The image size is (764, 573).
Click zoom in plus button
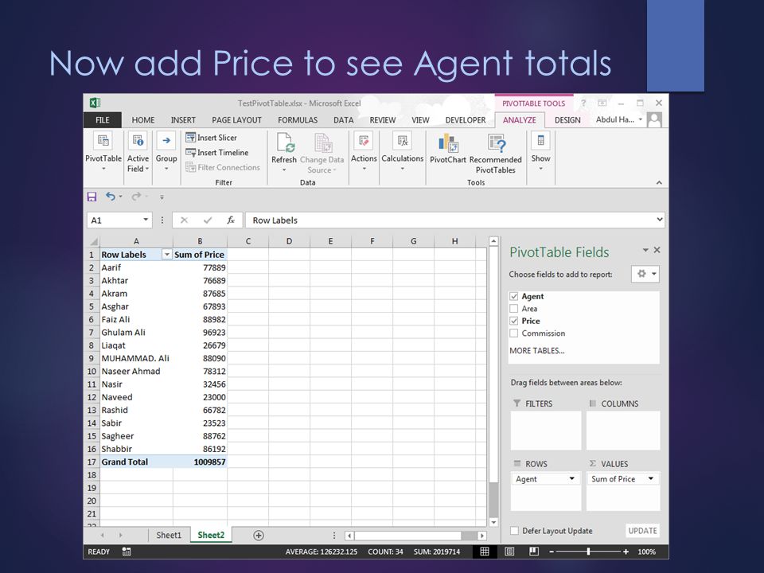(626, 552)
